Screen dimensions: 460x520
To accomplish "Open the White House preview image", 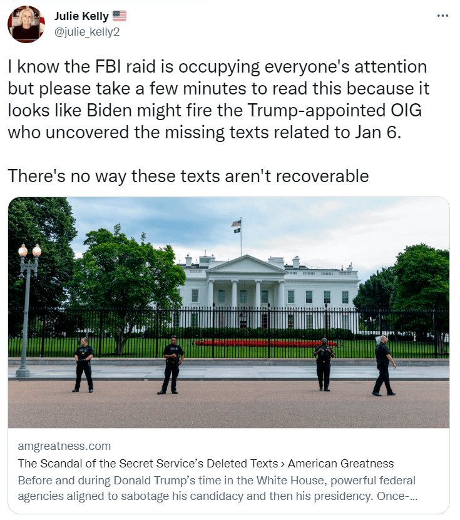I will [229, 312].
